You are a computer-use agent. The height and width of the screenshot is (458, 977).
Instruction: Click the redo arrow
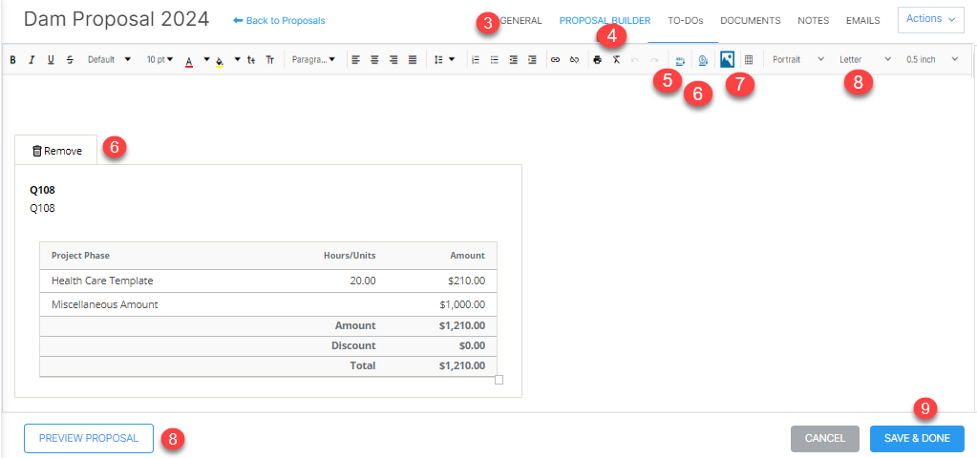click(x=654, y=60)
